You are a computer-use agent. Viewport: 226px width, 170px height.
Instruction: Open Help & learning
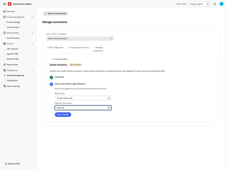click(x=13, y=86)
